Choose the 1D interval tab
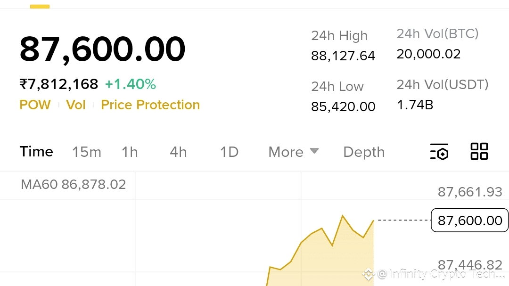 click(x=229, y=152)
